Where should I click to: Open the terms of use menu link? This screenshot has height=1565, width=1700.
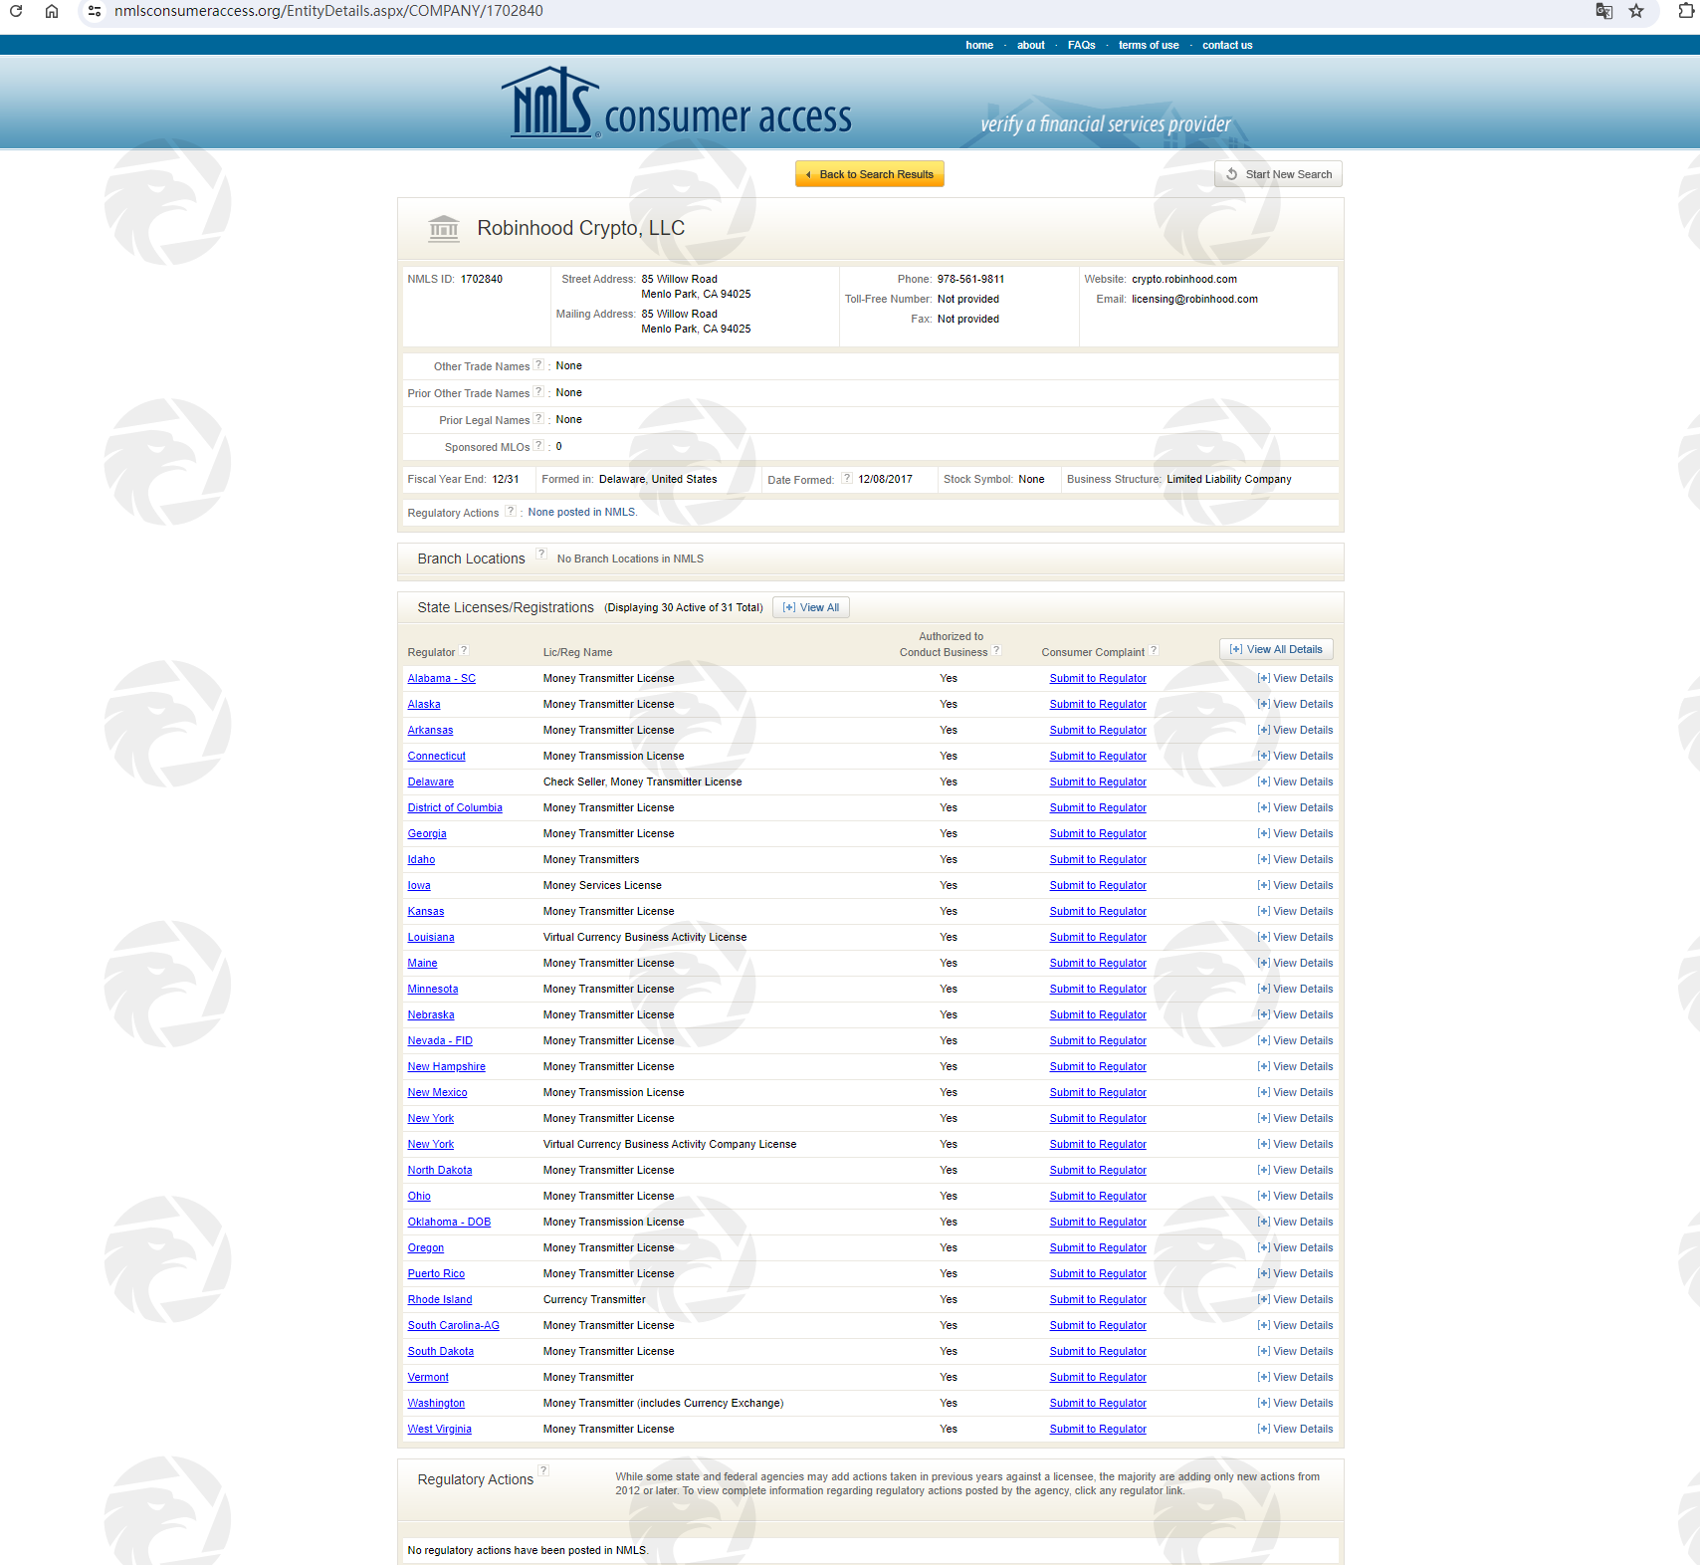point(1149,45)
